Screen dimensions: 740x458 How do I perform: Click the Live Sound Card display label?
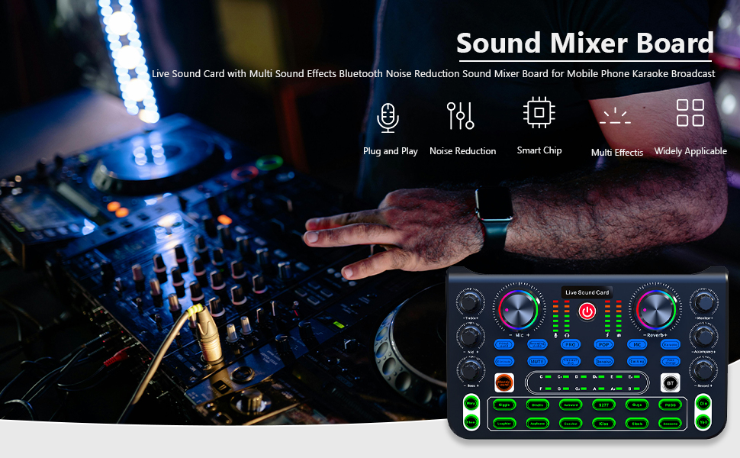click(x=587, y=292)
